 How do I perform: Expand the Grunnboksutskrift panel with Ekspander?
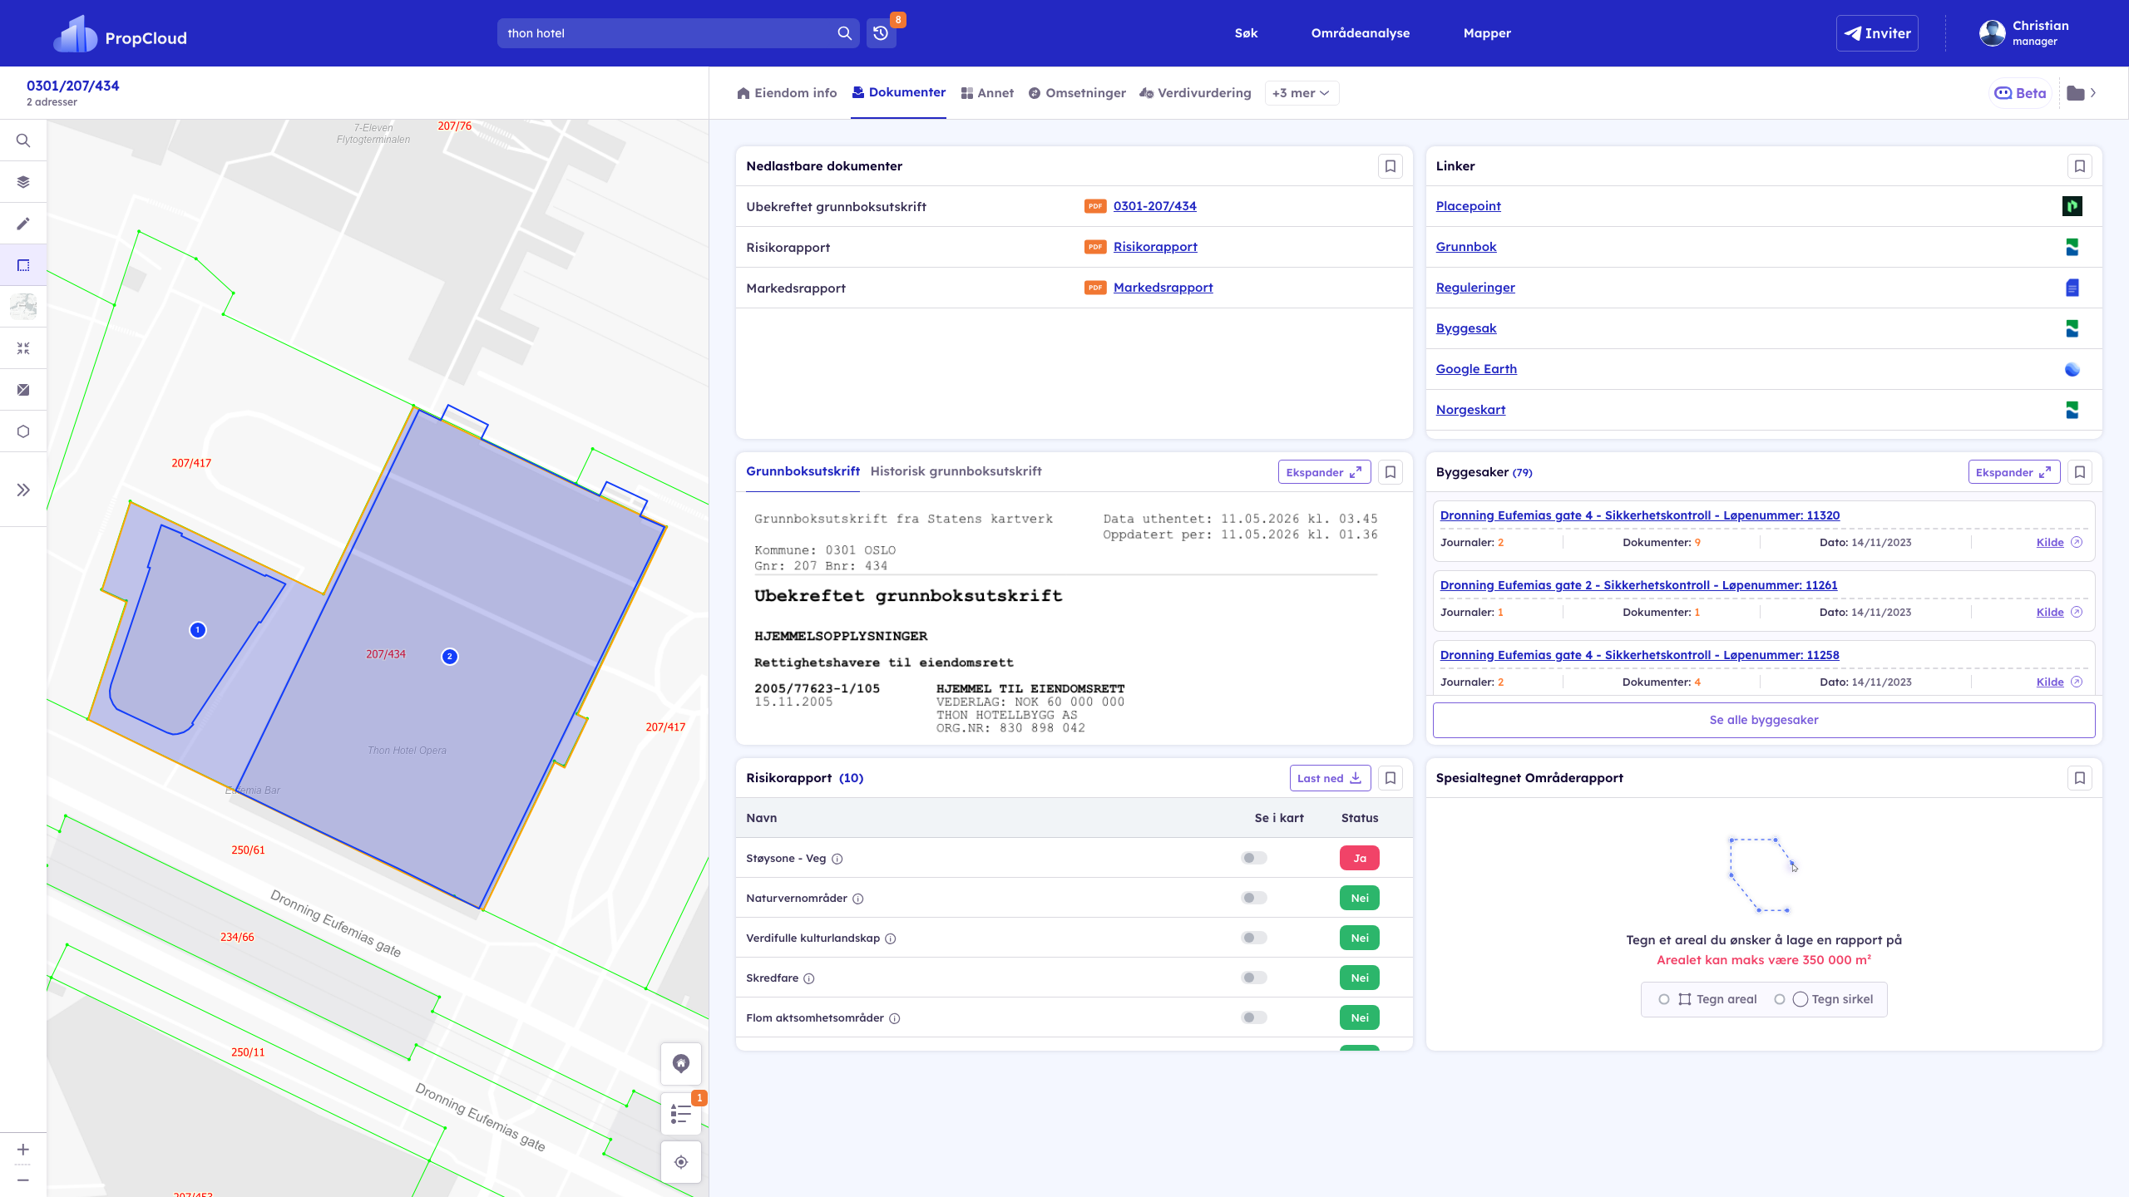click(1324, 472)
